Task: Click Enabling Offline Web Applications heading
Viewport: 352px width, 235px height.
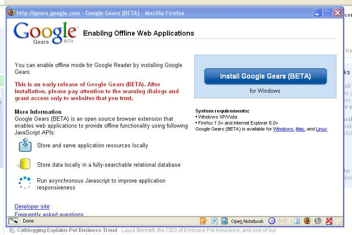Action: [138, 34]
